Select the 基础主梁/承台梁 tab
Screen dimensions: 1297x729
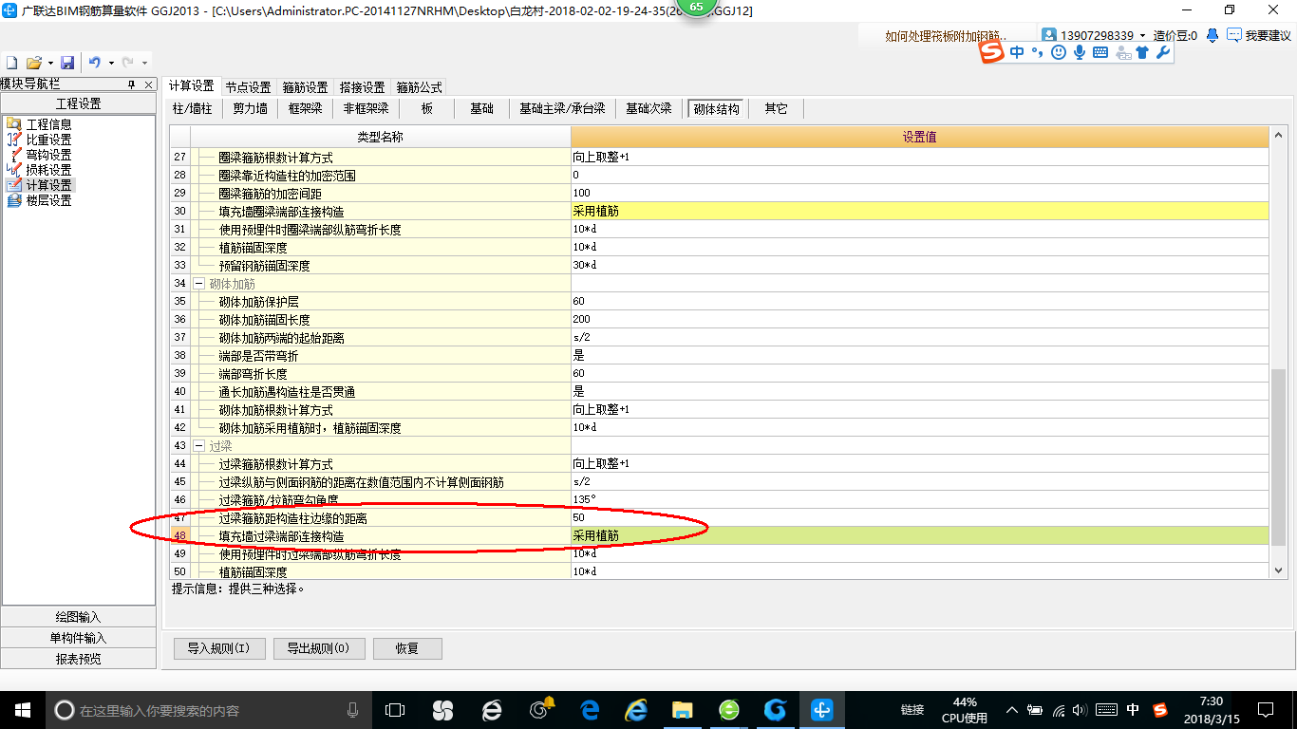click(562, 108)
